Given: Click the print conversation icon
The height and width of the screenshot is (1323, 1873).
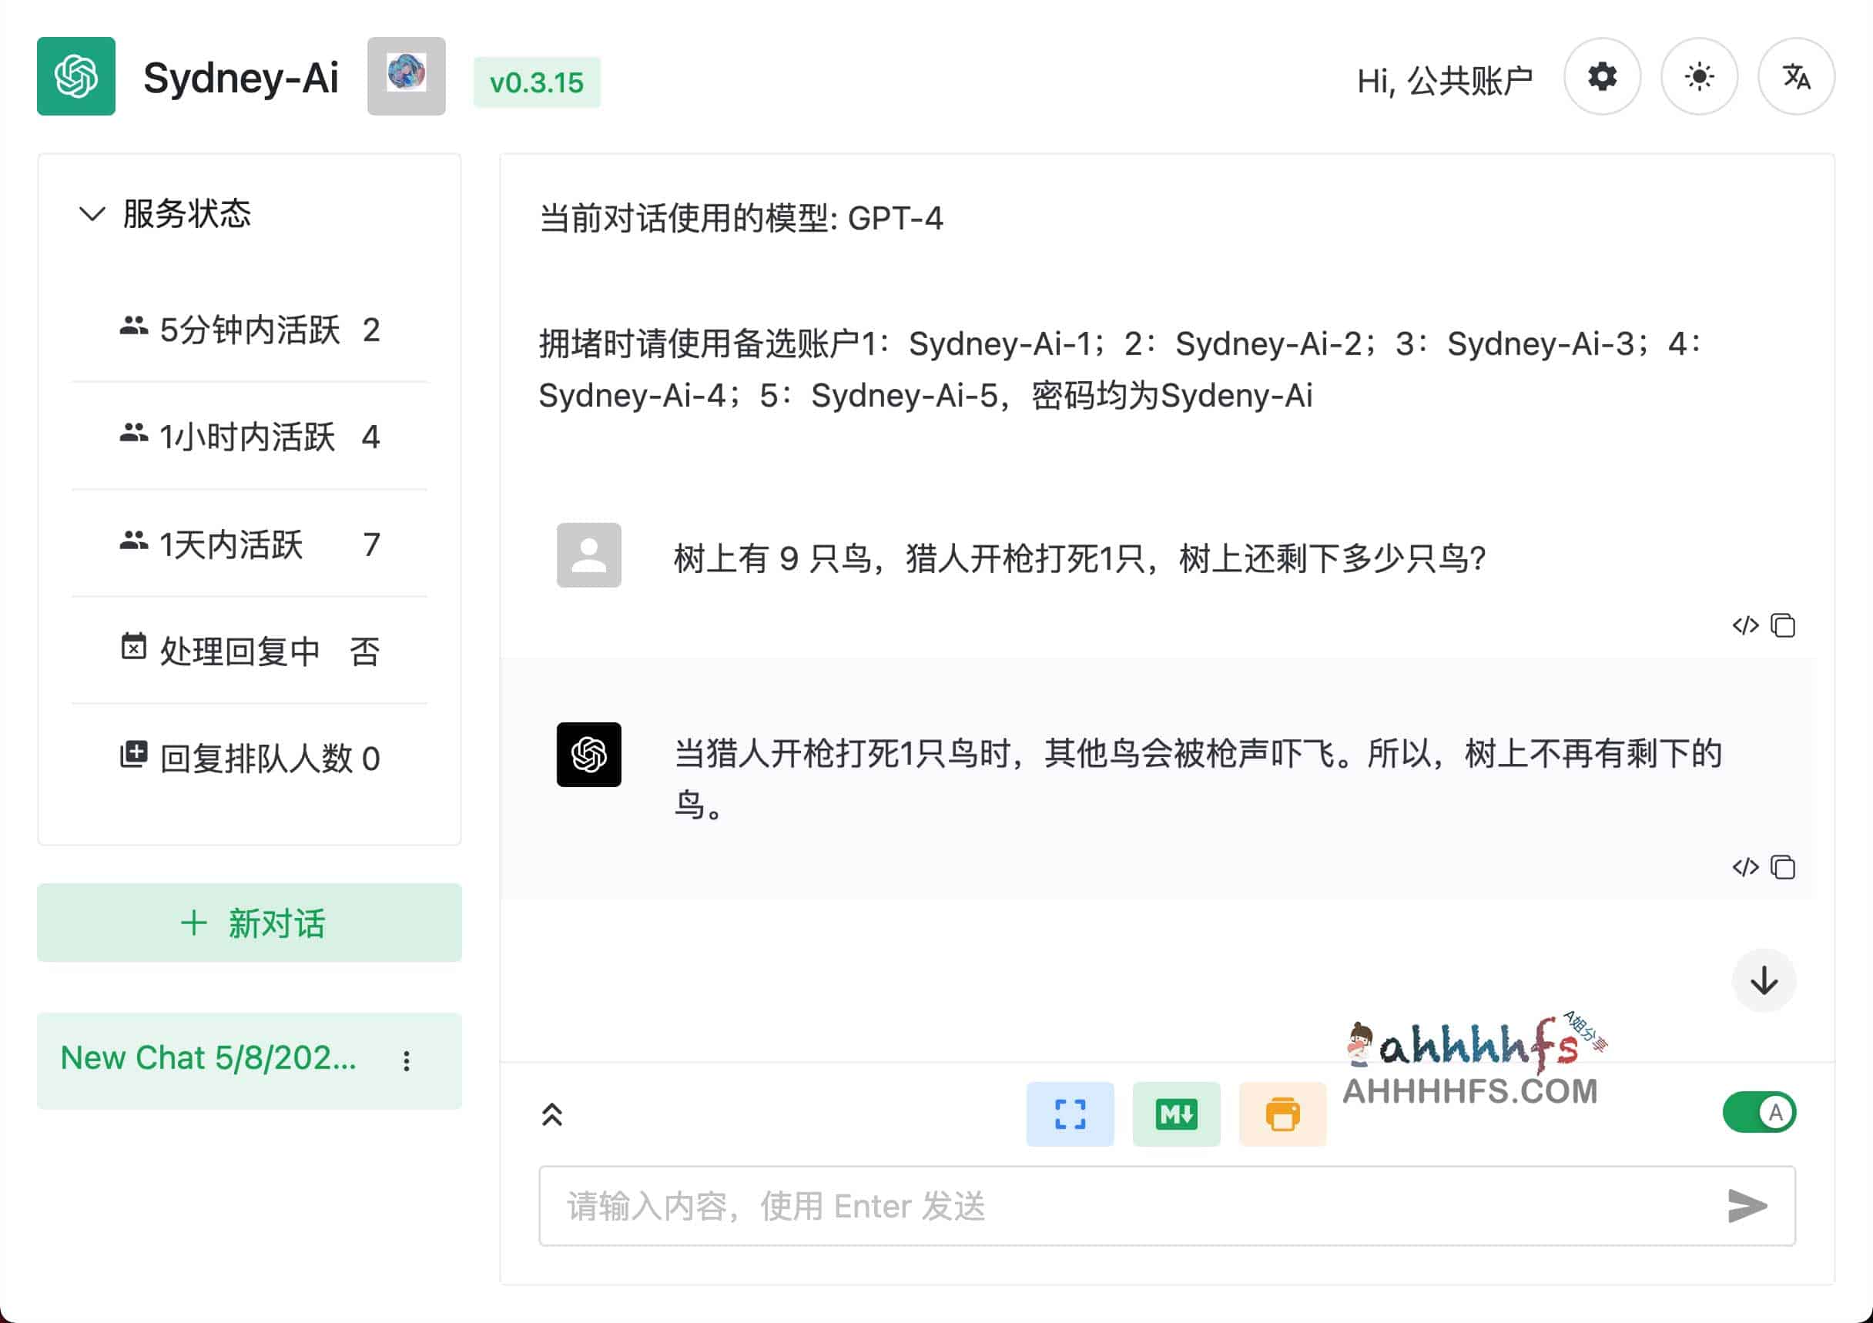Looking at the screenshot, I should [x=1282, y=1114].
